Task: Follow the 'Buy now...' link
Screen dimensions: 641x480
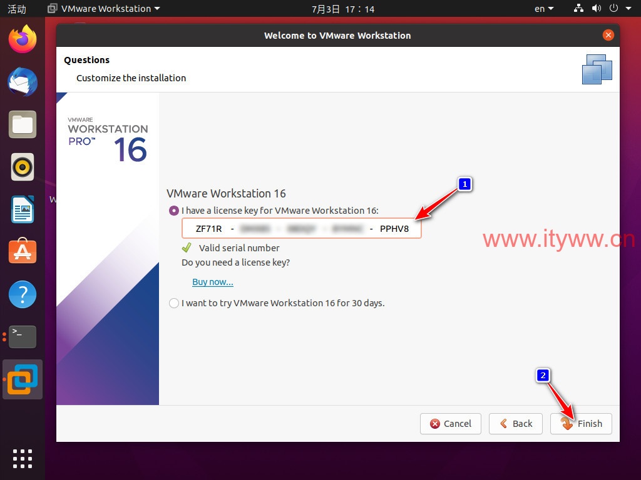Action: (x=213, y=282)
